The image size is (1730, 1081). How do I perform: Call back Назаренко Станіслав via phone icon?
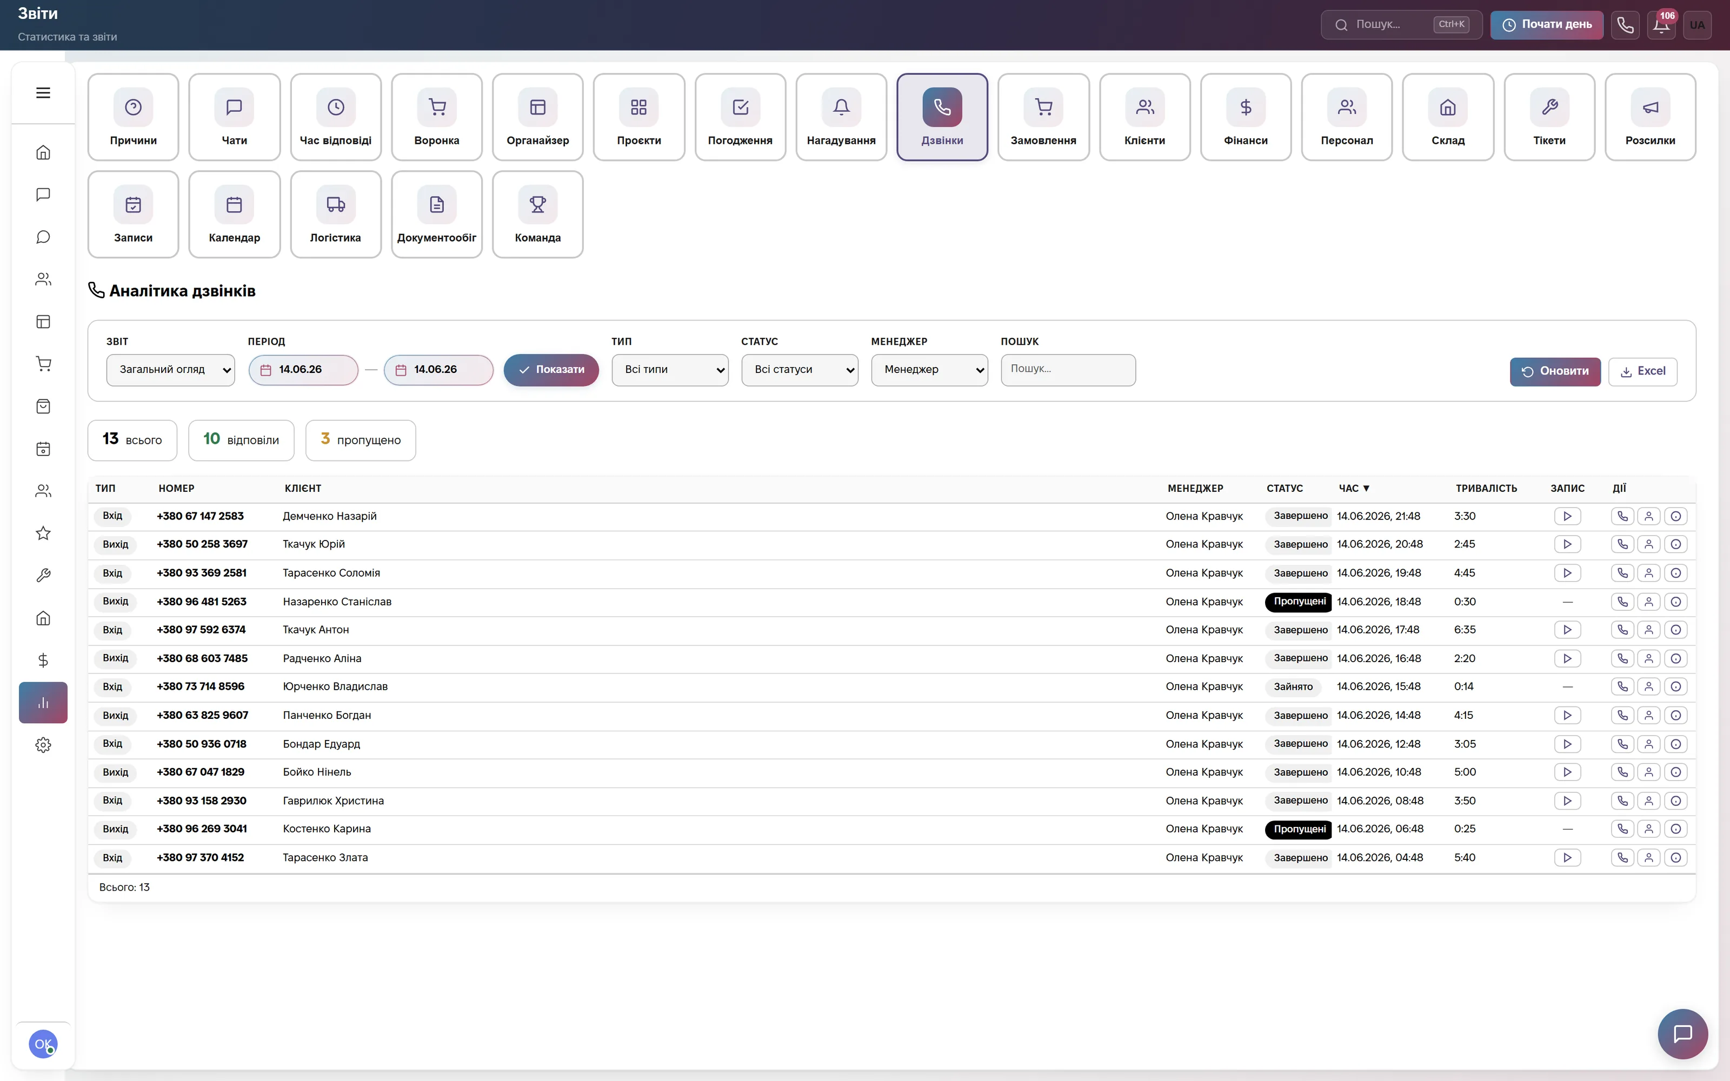coord(1623,602)
